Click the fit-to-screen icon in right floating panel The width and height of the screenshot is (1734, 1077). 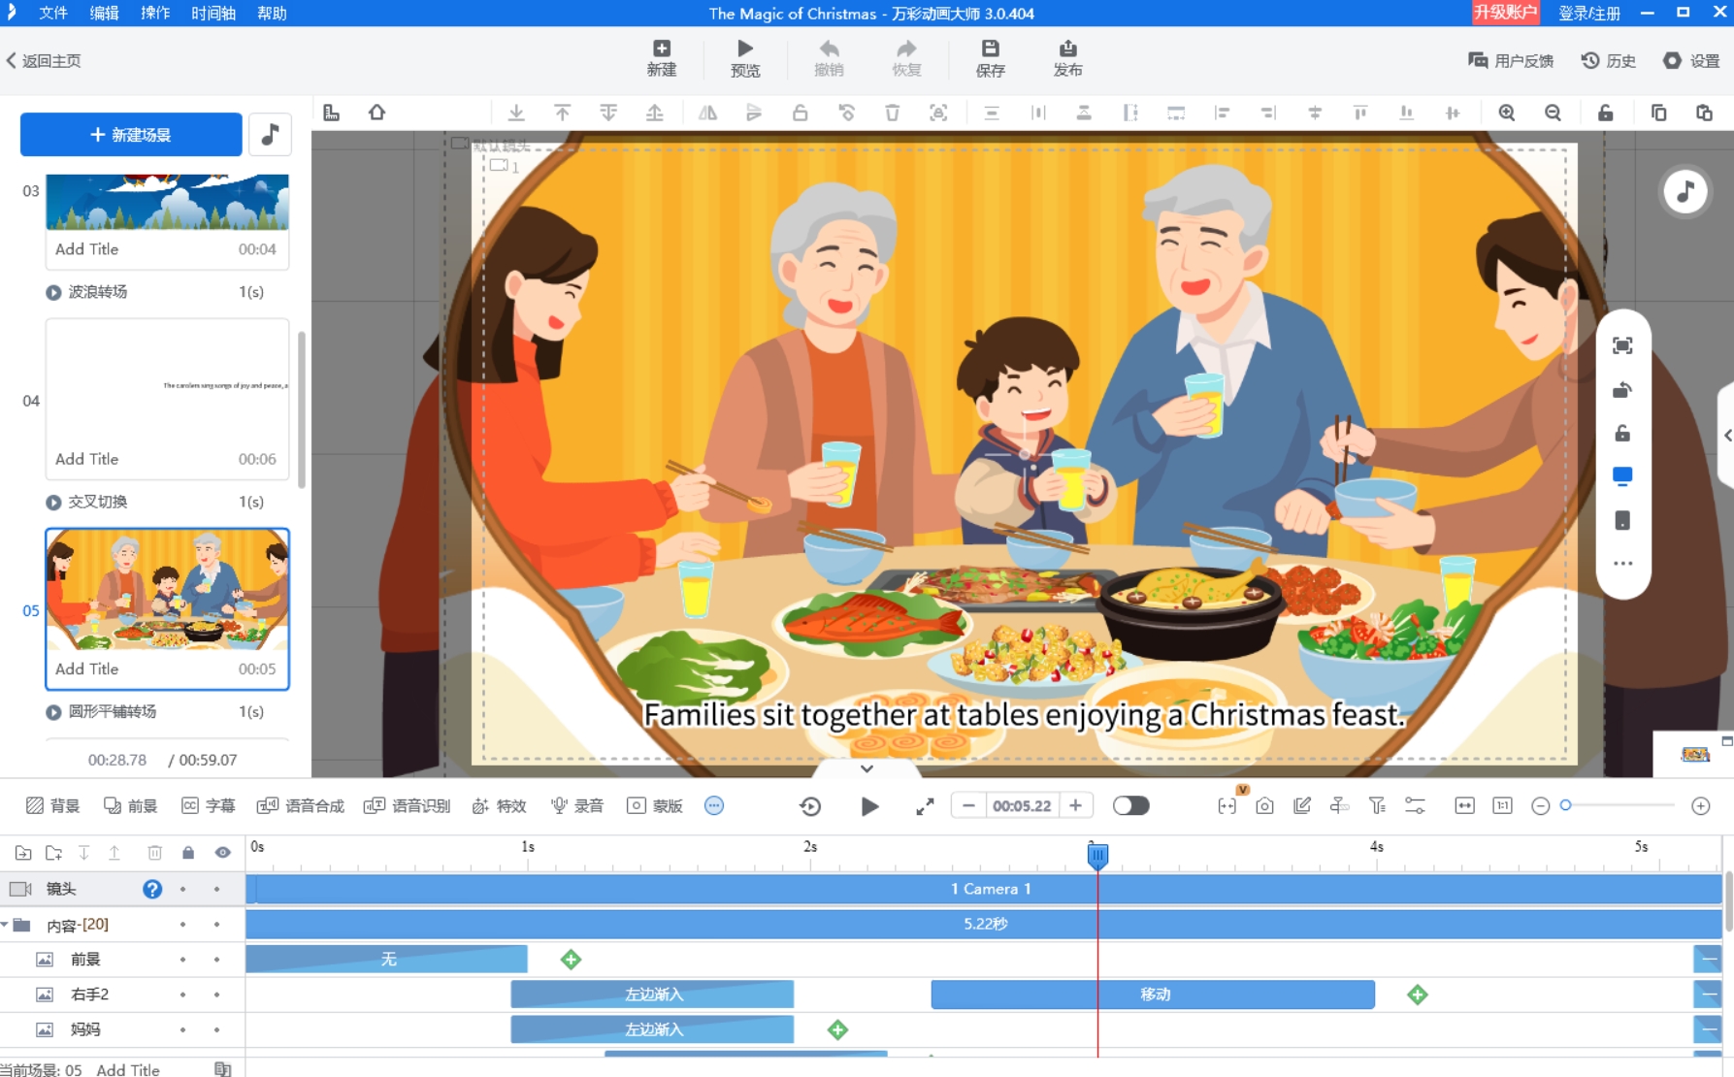coord(1622,345)
